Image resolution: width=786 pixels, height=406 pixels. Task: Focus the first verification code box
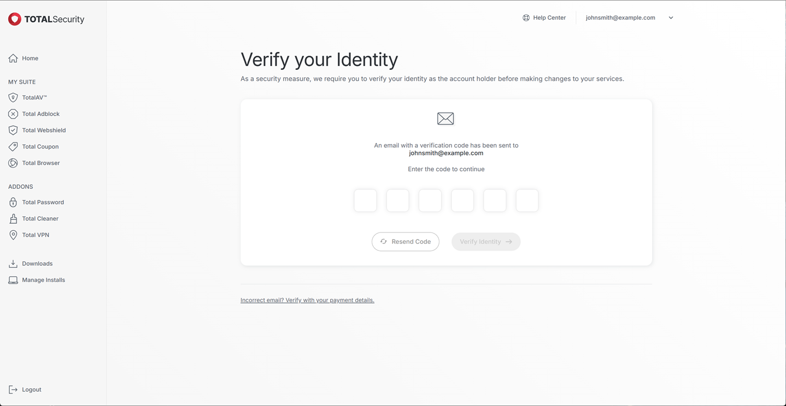[x=365, y=201]
